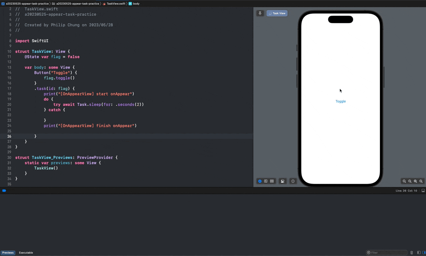This screenshot has height=256, width=426.
Task: Tap the Toggle button in the phone preview
Action: 340,101
